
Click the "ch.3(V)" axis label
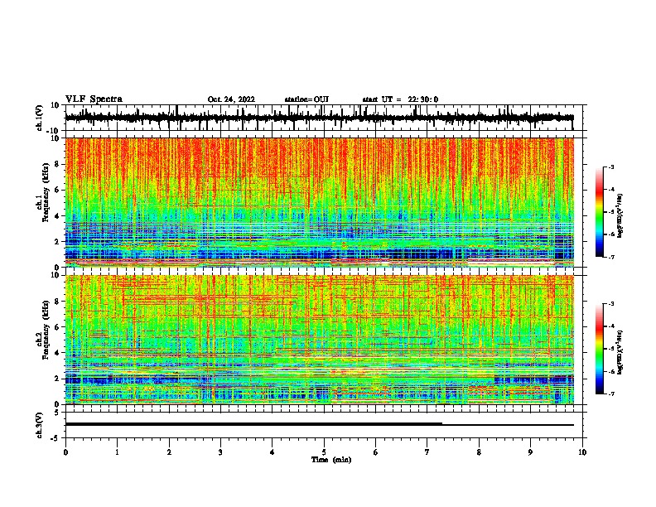[x=40, y=425]
